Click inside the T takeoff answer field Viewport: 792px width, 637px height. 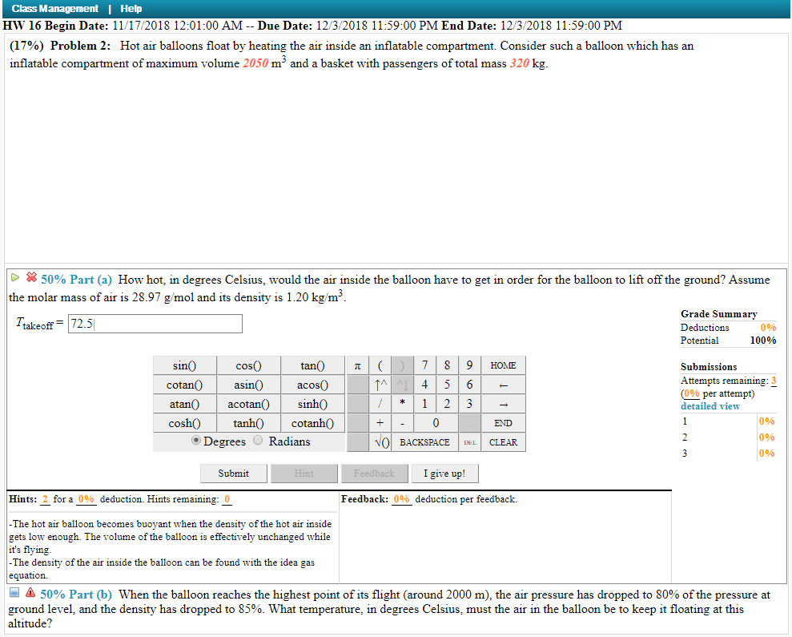tap(155, 323)
